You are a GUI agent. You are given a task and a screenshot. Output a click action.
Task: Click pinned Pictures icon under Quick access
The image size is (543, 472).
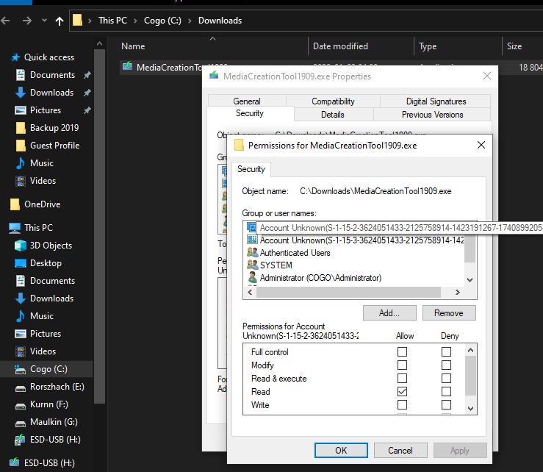pyautogui.click(x=21, y=110)
